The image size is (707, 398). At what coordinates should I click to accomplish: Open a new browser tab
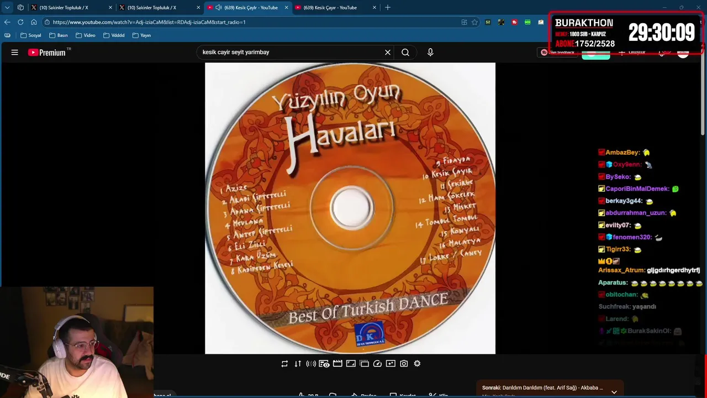[x=388, y=8]
